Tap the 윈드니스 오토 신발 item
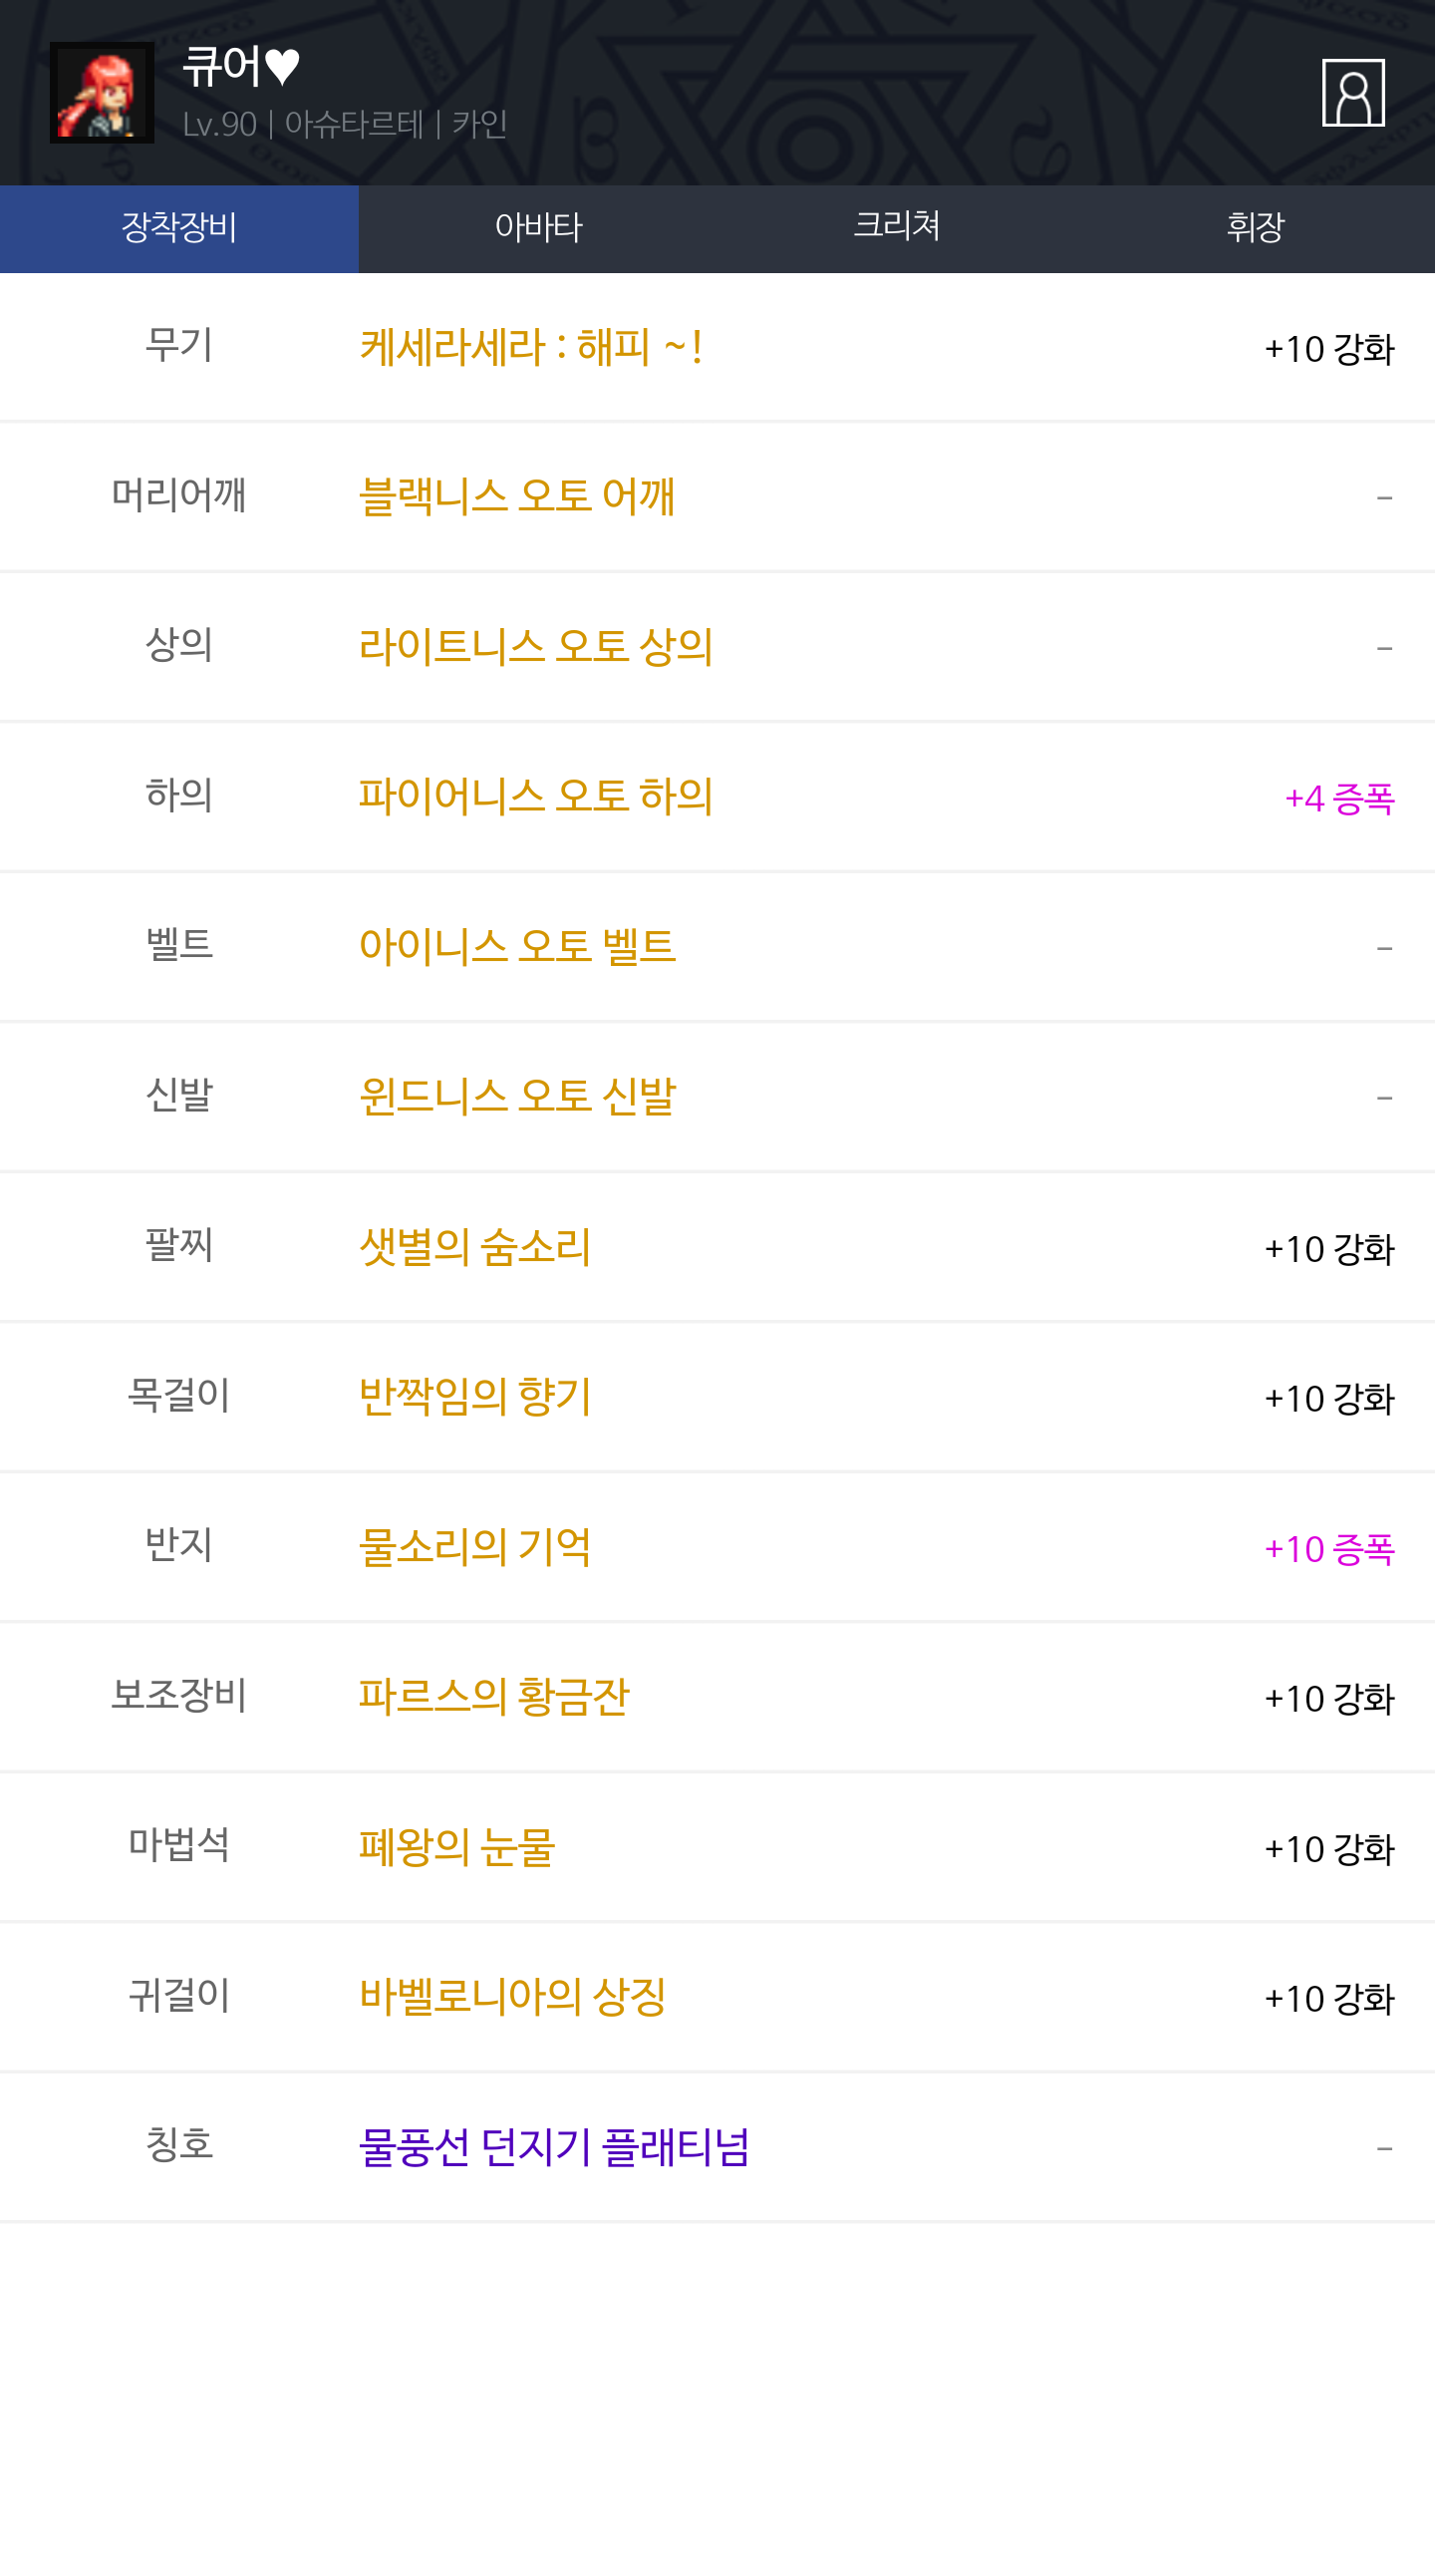 coord(517,1097)
